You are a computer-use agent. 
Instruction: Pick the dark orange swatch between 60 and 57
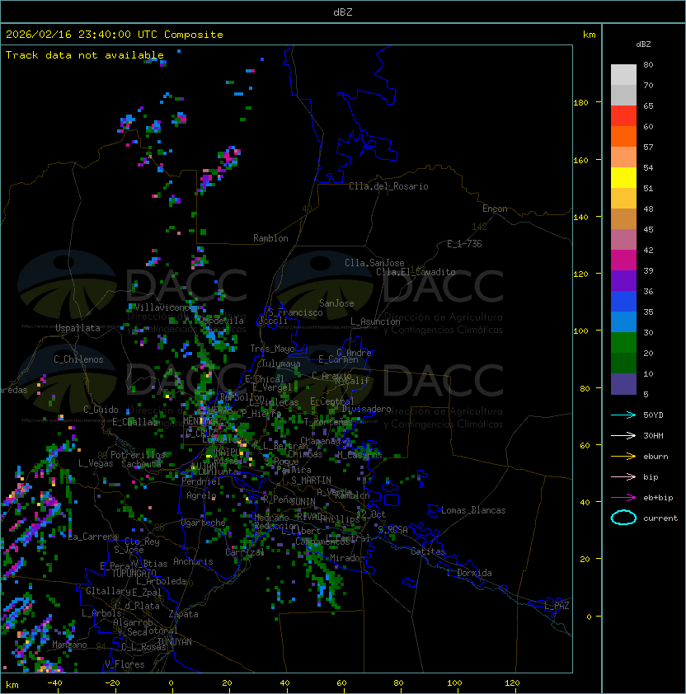[x=623, y=137]
